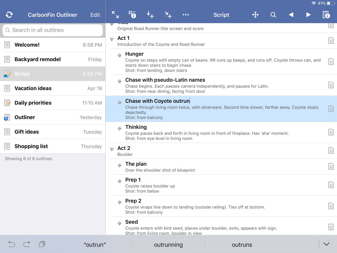Tap the Wi-Fi icon in status bar
This screenshot has width=337, height=253.
click(314, 3)
